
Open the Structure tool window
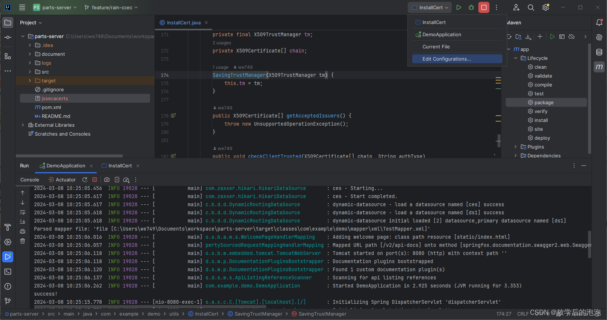click(x=8, y=56)
